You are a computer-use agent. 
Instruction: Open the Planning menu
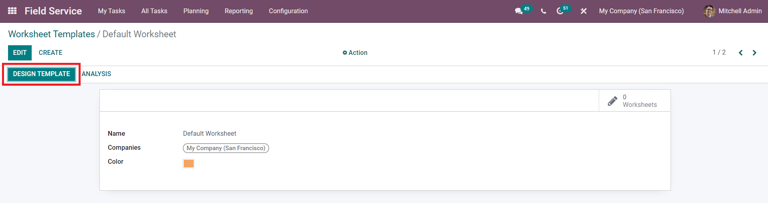196,11
